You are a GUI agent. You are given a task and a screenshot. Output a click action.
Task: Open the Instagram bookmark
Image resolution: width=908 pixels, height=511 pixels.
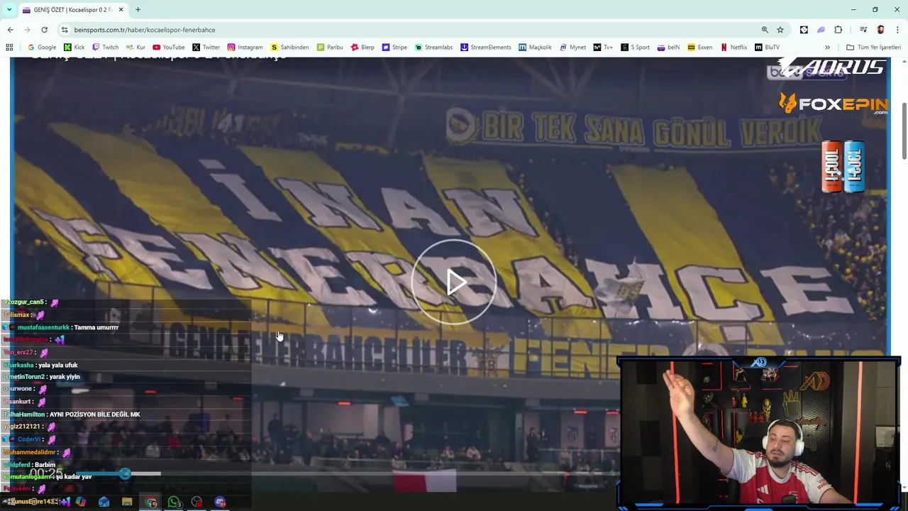(x=245, y=48)
